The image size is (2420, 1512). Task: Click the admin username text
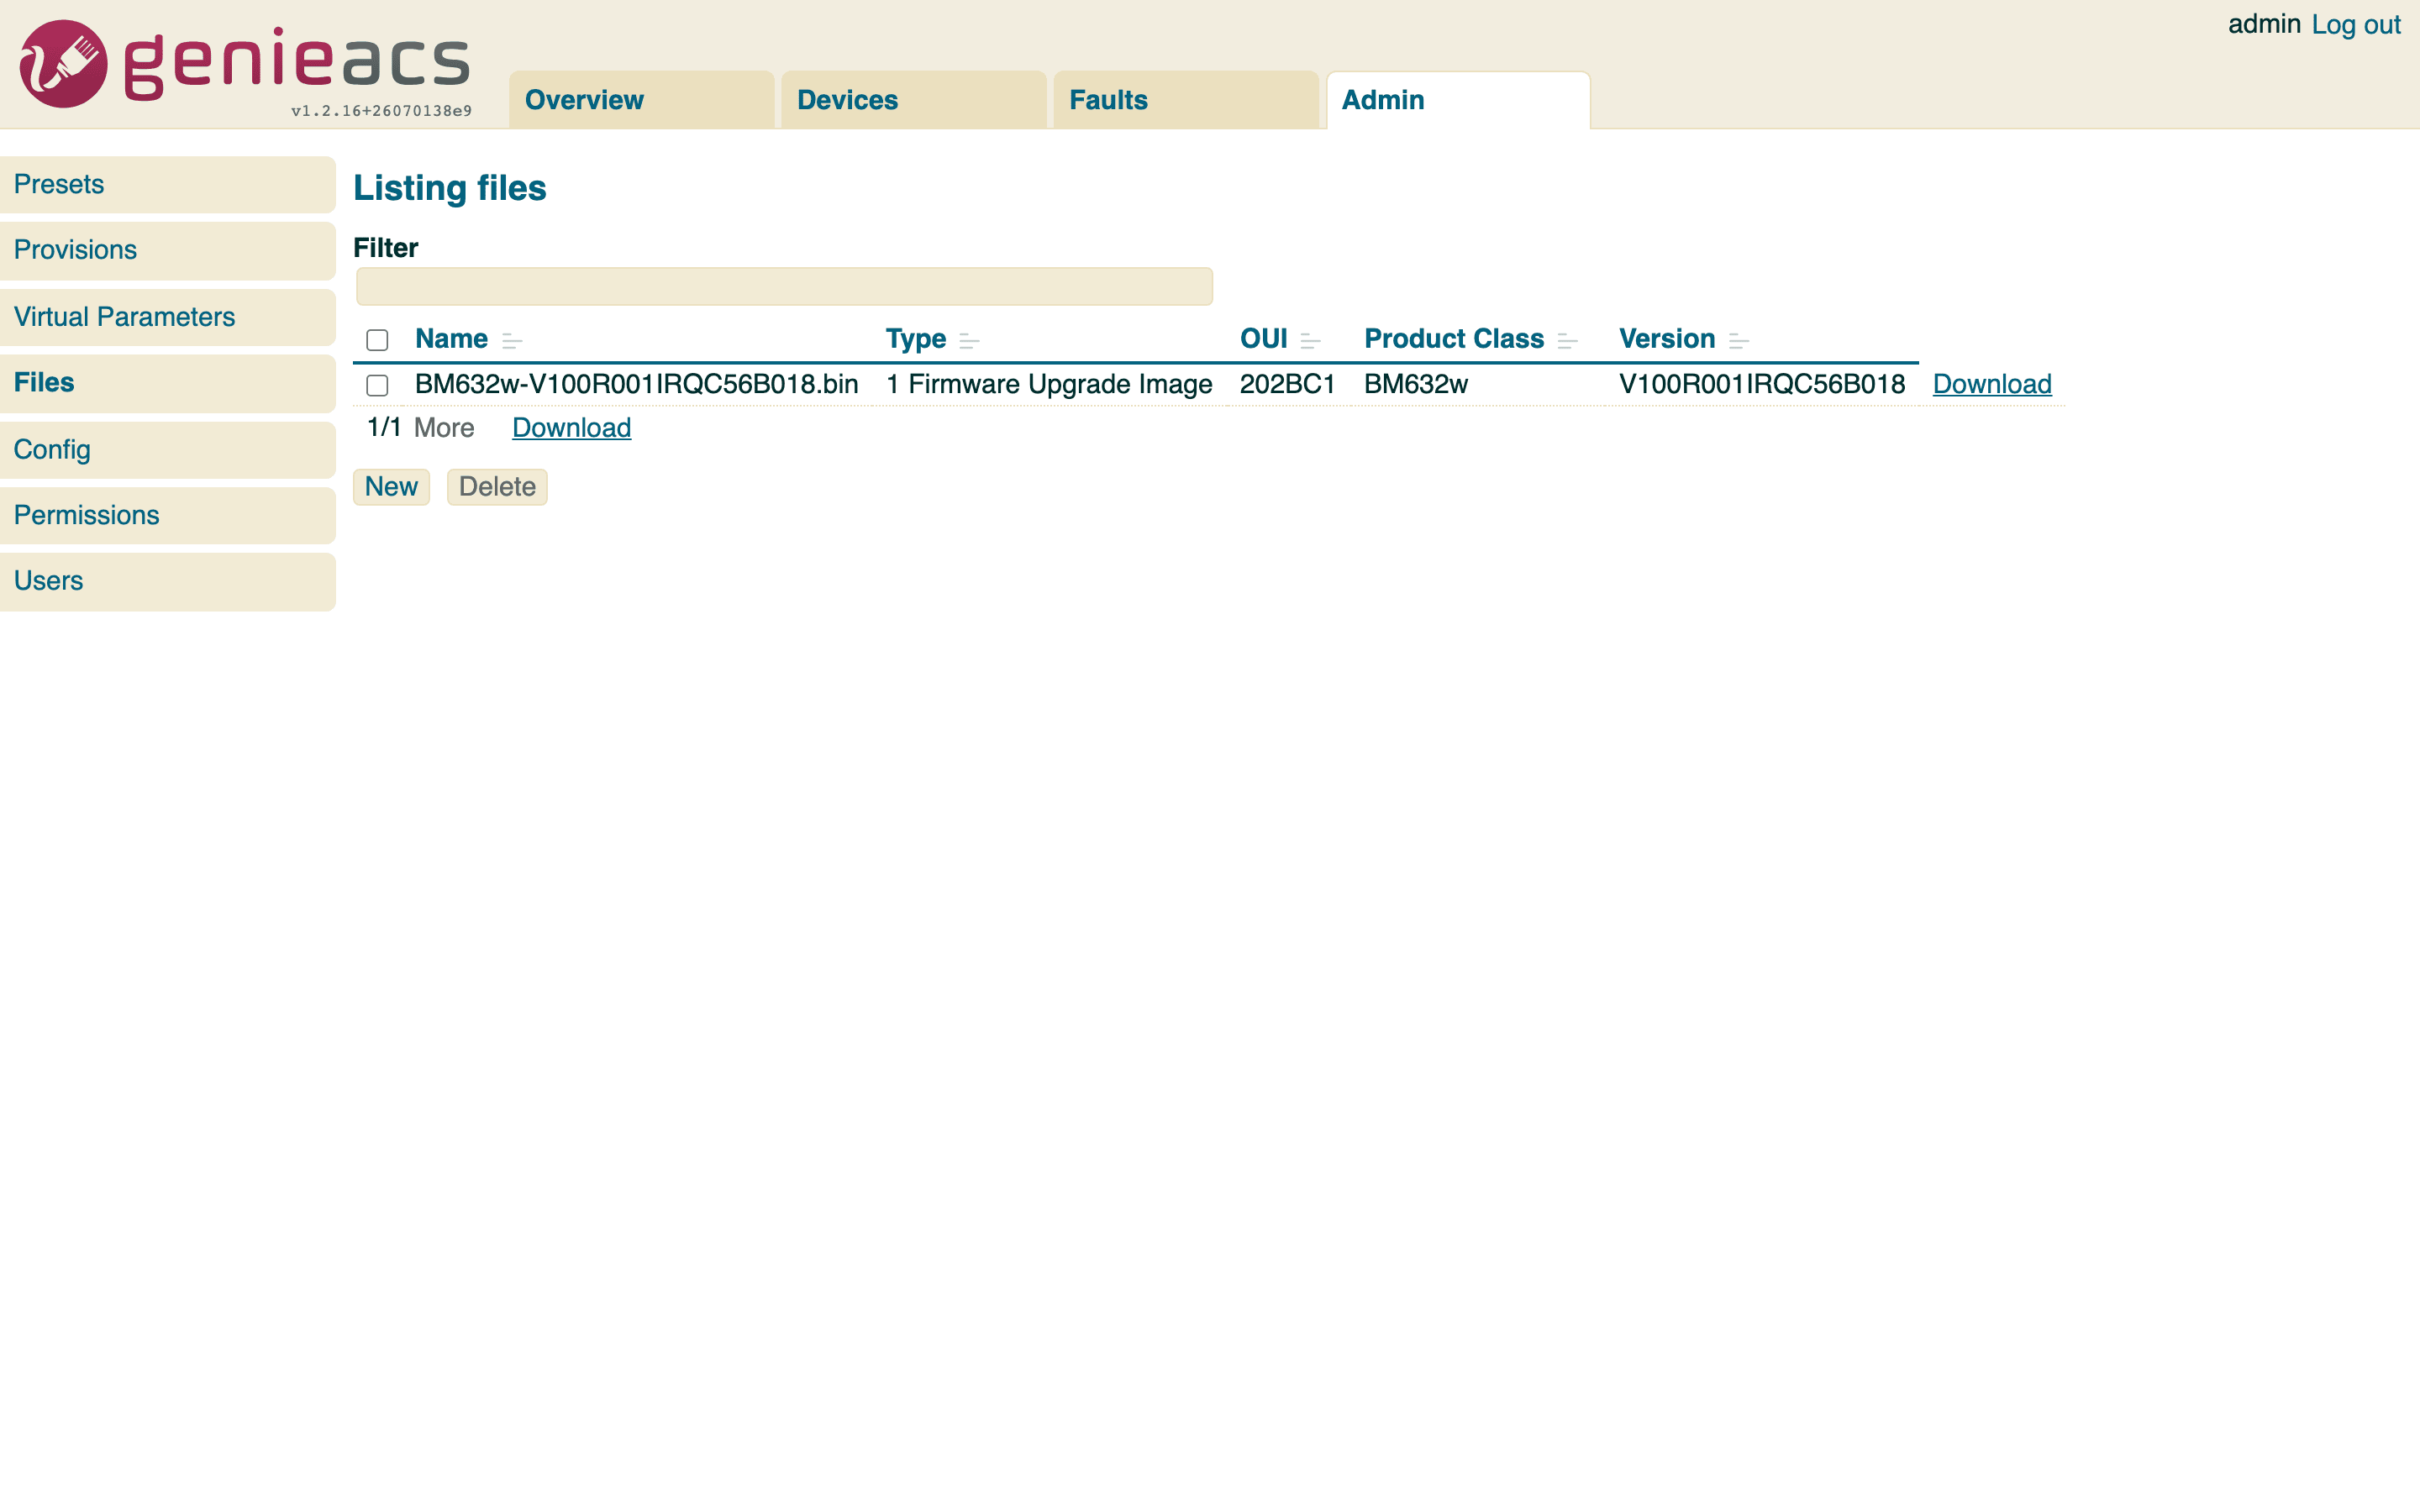(x=2264, y=25)
